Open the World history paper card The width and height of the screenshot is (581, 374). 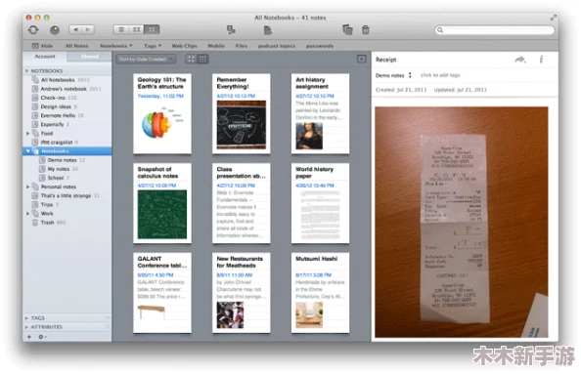point(320,203)
